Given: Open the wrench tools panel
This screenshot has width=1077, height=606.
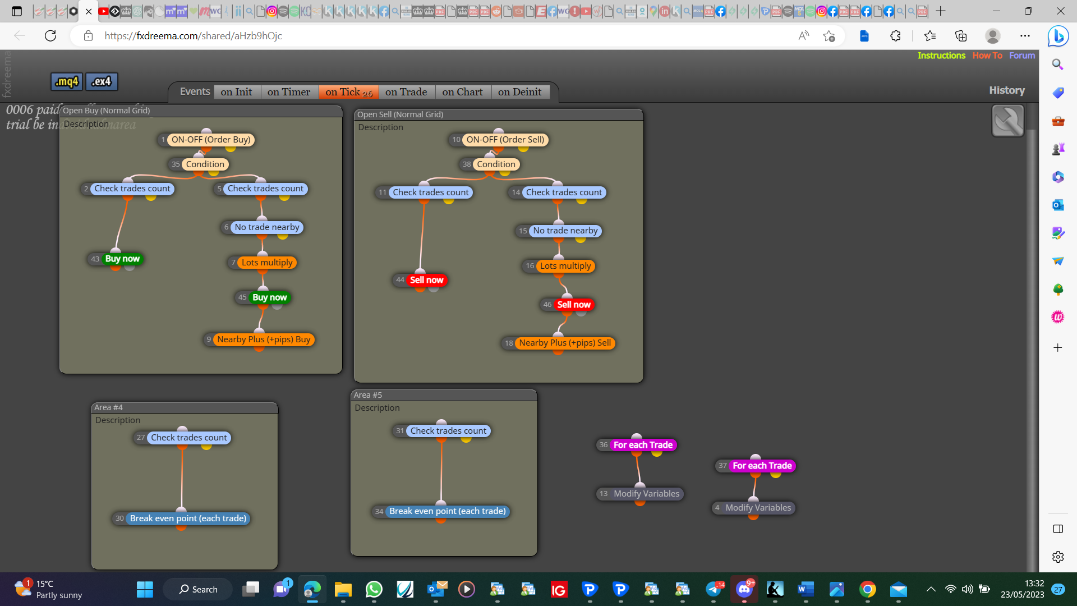Looking at the screenshot, I should pyautogui.click(x=1007, y=121).
